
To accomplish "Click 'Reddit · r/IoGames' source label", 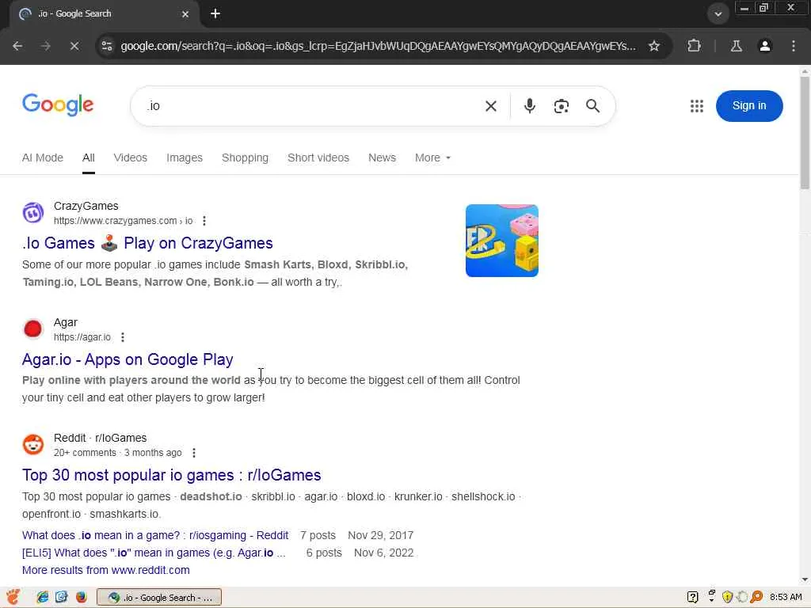I will [x=101, y=438].
